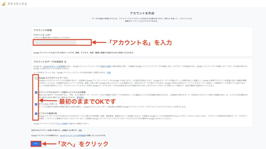Click the Google Analytics logo icon
The width and height of the screenshot is (266, 149).
(3, 4)
